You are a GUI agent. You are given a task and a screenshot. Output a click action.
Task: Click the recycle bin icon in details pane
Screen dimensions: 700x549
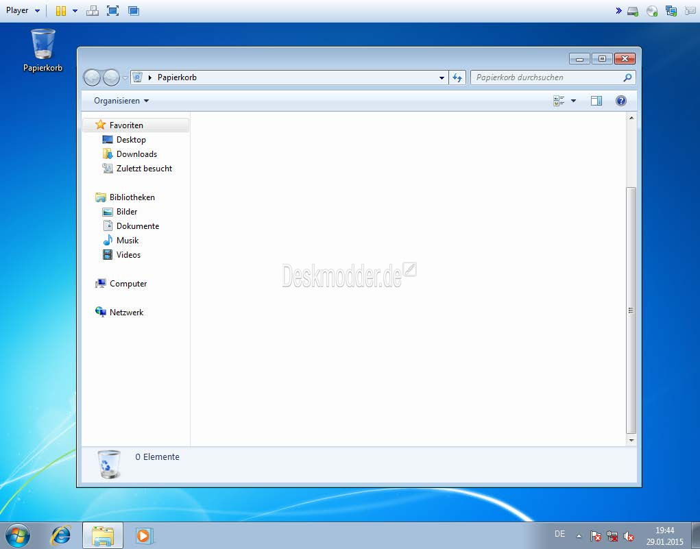coord(109,464)
